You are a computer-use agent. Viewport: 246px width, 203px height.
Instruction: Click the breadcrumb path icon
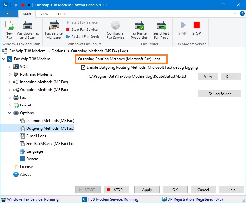pyautogui.click(x=5, y=51)
